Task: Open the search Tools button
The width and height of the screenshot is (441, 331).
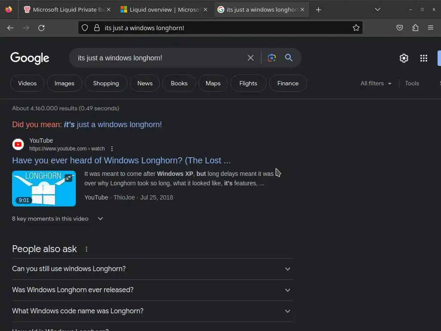Action: point(412,83)
